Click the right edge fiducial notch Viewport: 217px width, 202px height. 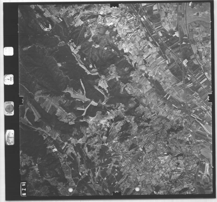click(211, 98)
